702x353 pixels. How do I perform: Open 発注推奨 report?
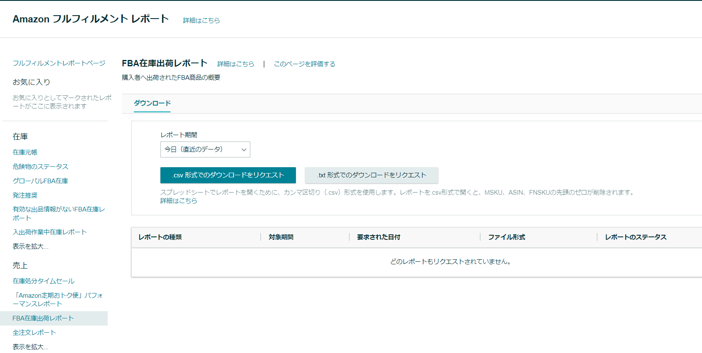(25, 195)
